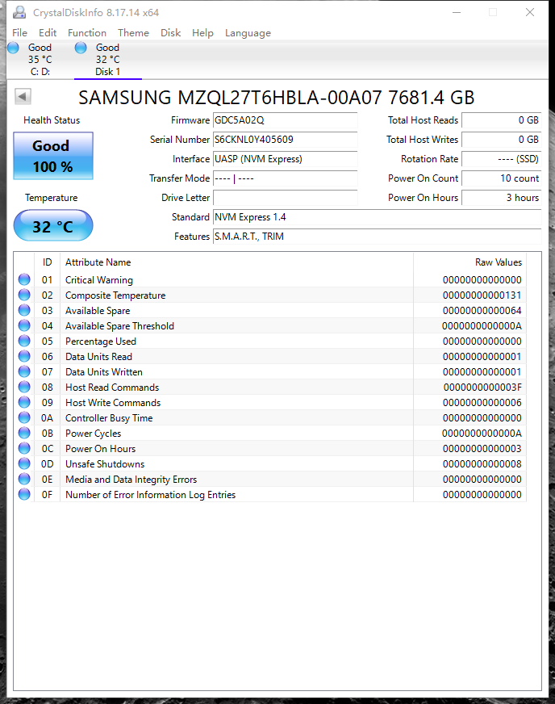Click the Interface field UASP (NVM Express)
The image size is (555, 704).
285,159
